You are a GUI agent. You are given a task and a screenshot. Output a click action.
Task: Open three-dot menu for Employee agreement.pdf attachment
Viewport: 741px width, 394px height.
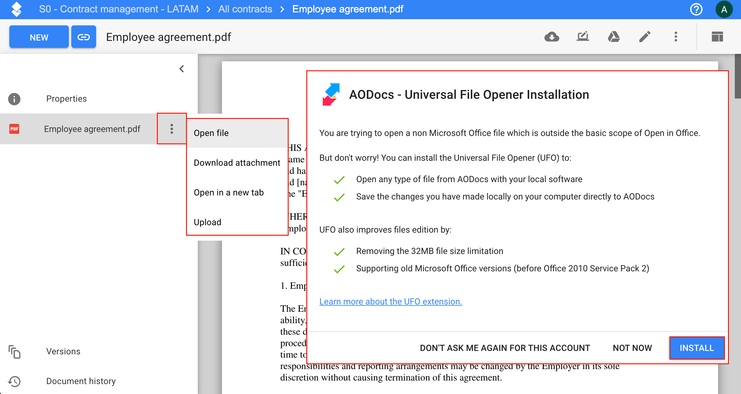click(172, 129)
